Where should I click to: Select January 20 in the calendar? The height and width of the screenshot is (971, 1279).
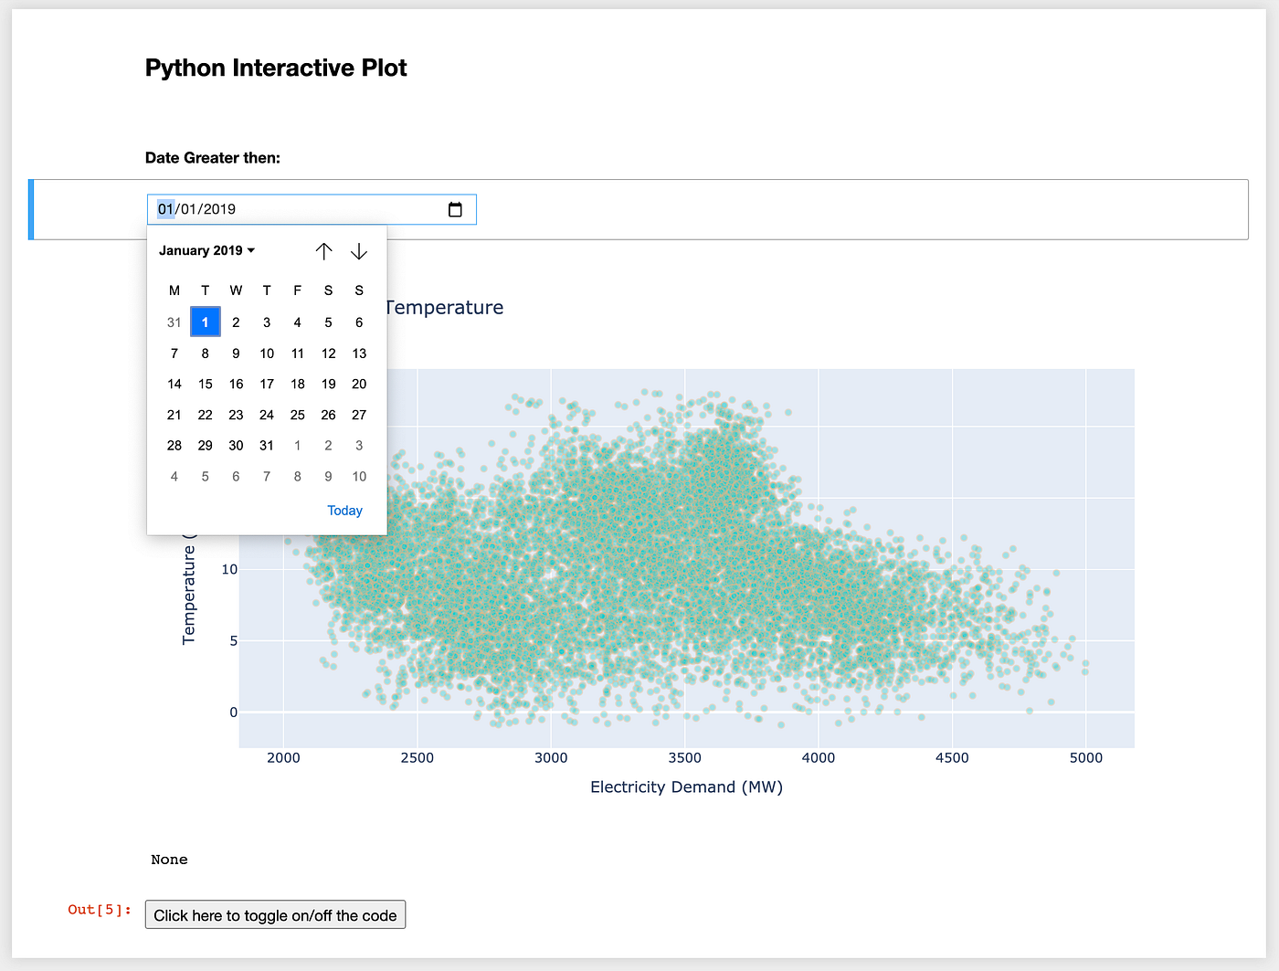pyautogui.click(x=359, y=384)
